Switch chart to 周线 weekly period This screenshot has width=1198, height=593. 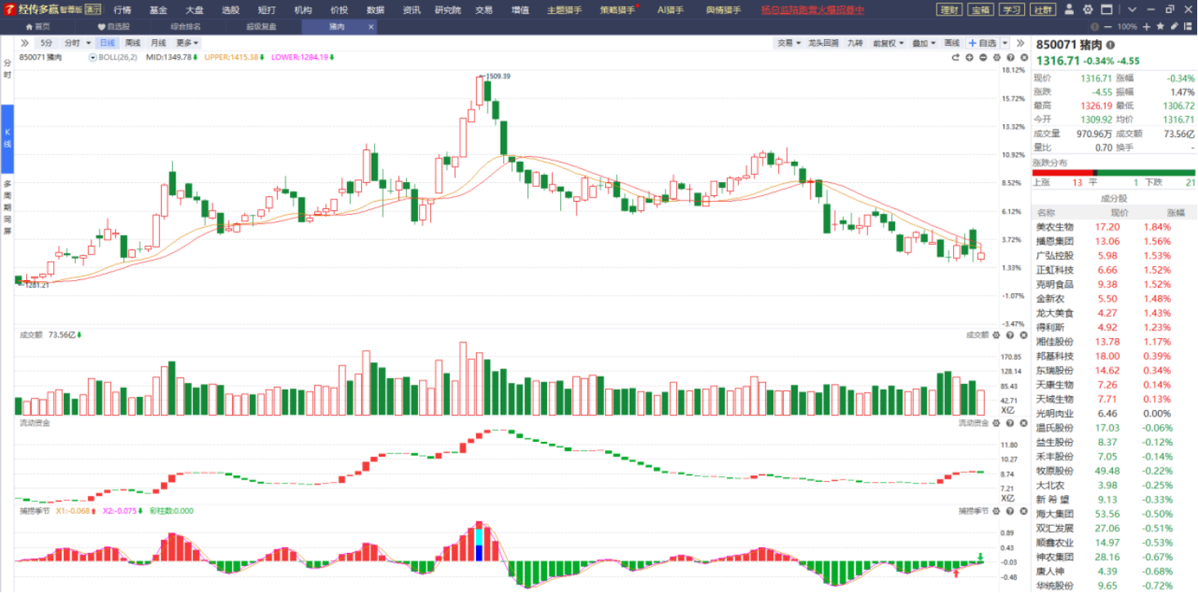(x=132, y=42)
